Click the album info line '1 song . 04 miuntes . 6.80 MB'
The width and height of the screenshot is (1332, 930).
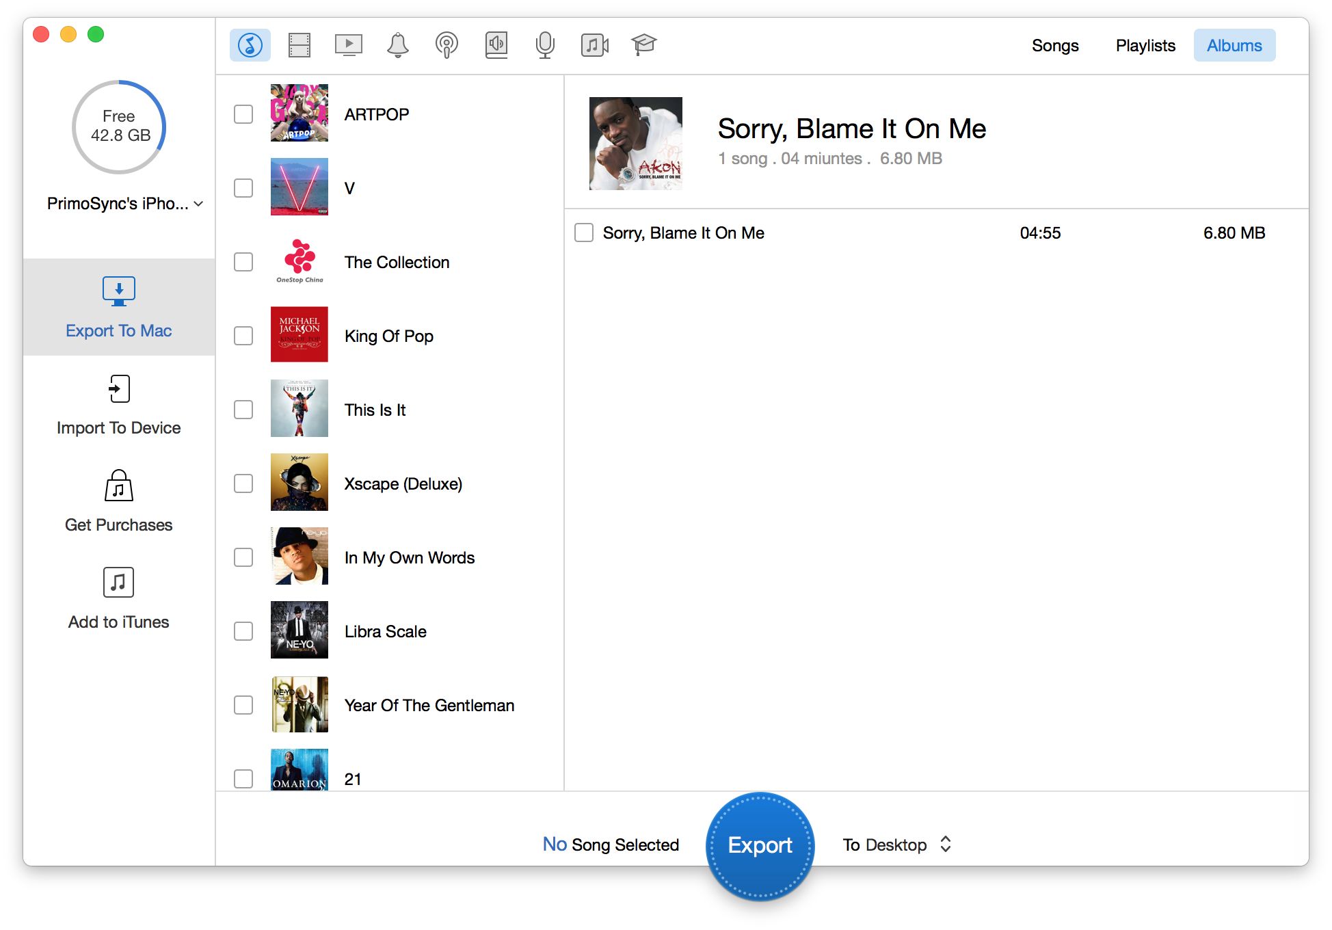830,159
